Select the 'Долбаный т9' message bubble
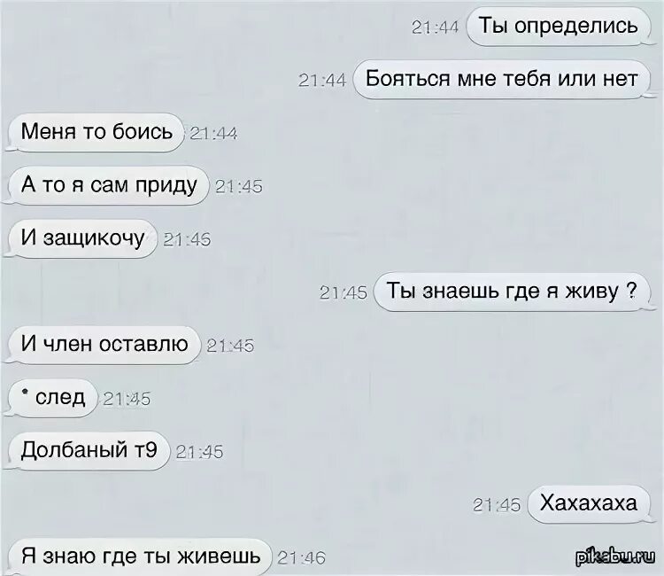 pos(89,450)
